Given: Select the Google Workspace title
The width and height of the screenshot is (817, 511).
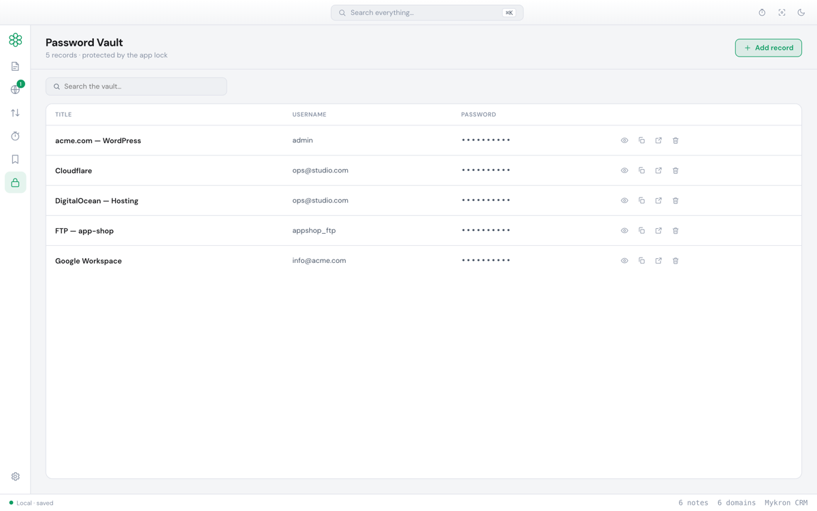Looking at the screenshot, I should point(89,260).
